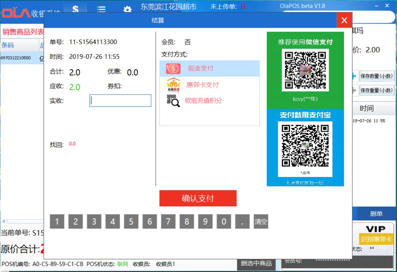Click POS机编号 A0-C5-89-59-C1-CB text
This screenshot has width=397, height=272.
pyautogui.click(x=58, y=264)
